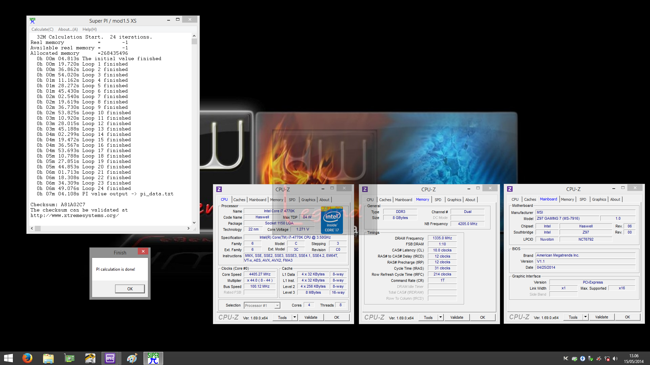Click the Z icon of the Memory CPU-Z window
The height and width of the screenshot is (365, 650).
pyautogui.click(x=365, y=189)
